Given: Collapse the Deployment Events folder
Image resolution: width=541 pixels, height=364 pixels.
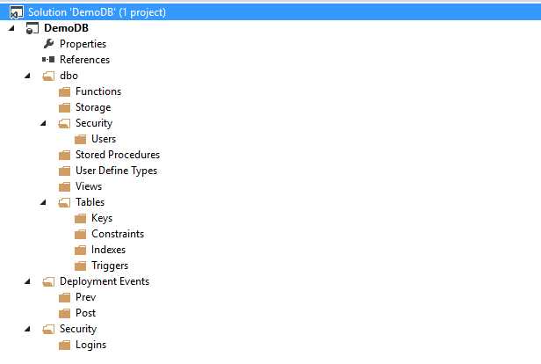Looking at the screenshot, I should tap(27, 281).
